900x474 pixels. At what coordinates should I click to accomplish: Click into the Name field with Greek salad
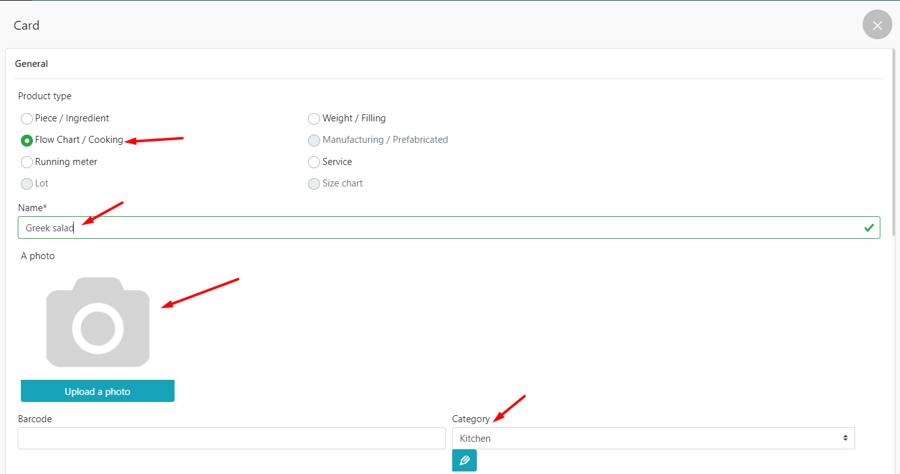(x=443, y=228)
